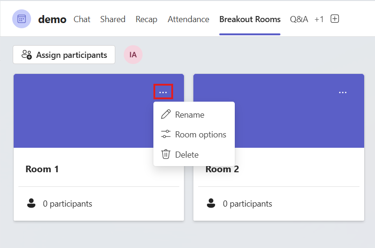Switch to the Chat tab
375x248 pixels.
[82, 19]
